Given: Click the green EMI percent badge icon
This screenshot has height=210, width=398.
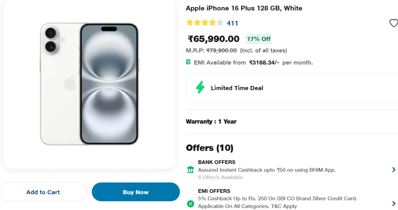Looking at the screenshot, I should point(190,203).
